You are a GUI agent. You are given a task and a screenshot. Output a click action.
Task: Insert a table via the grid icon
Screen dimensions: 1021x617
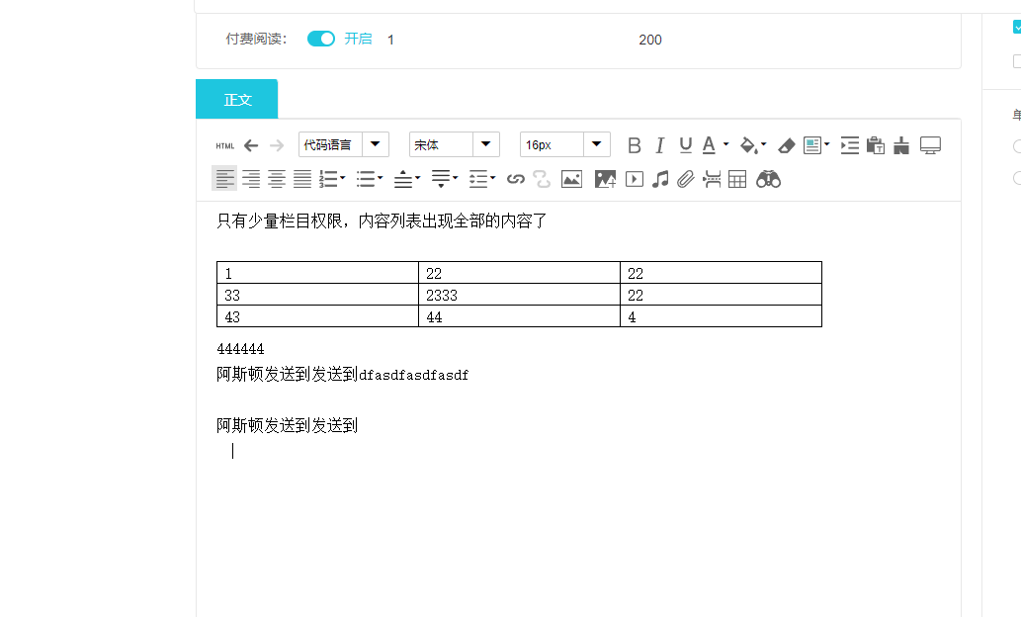(x=737, y=179)
